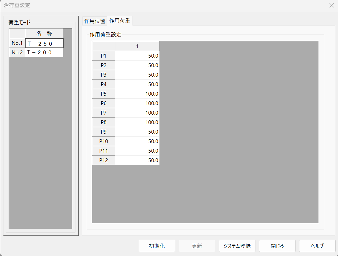Switch to the 作用位置 tab
Viewport: 338px width, 256px height.
(95, 21)
